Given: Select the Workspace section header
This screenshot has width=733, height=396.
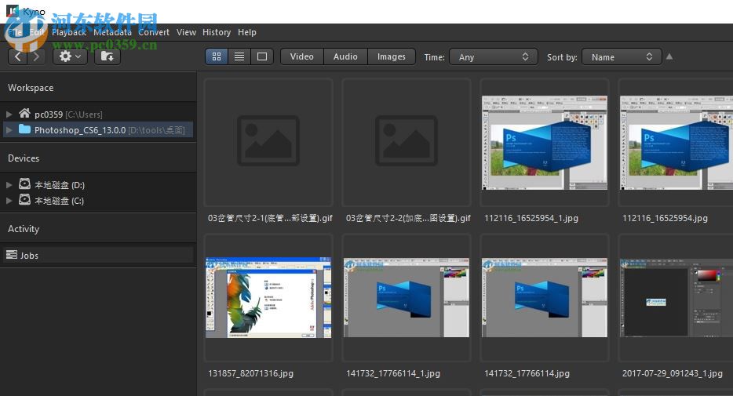Looking at the screenshot, I should 31,88.
